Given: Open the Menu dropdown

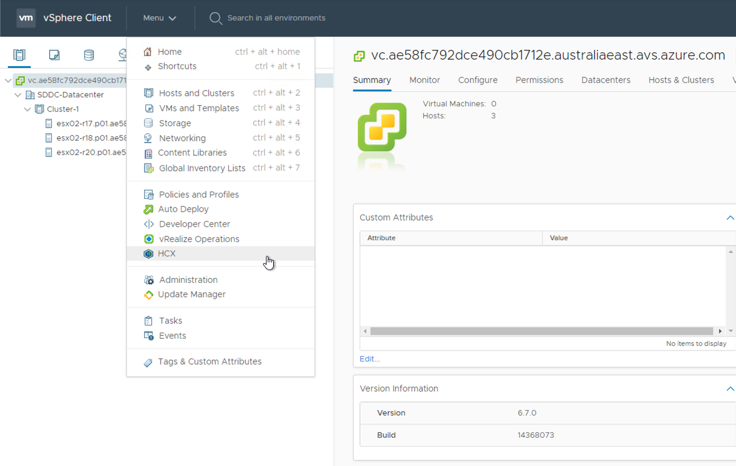Looking at the screenshot, I should click(x=160, y=18).
